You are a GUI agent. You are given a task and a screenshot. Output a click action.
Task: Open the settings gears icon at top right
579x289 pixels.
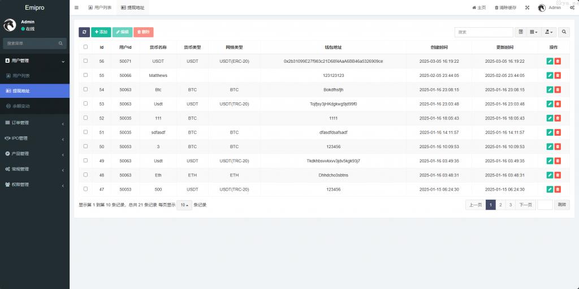572,8
